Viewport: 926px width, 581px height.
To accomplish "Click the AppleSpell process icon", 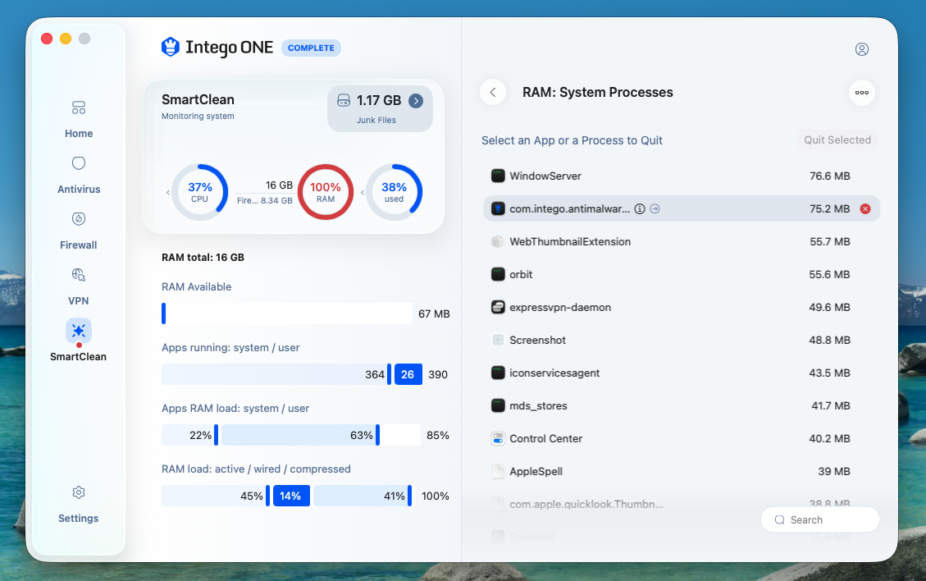I will 498,471.
